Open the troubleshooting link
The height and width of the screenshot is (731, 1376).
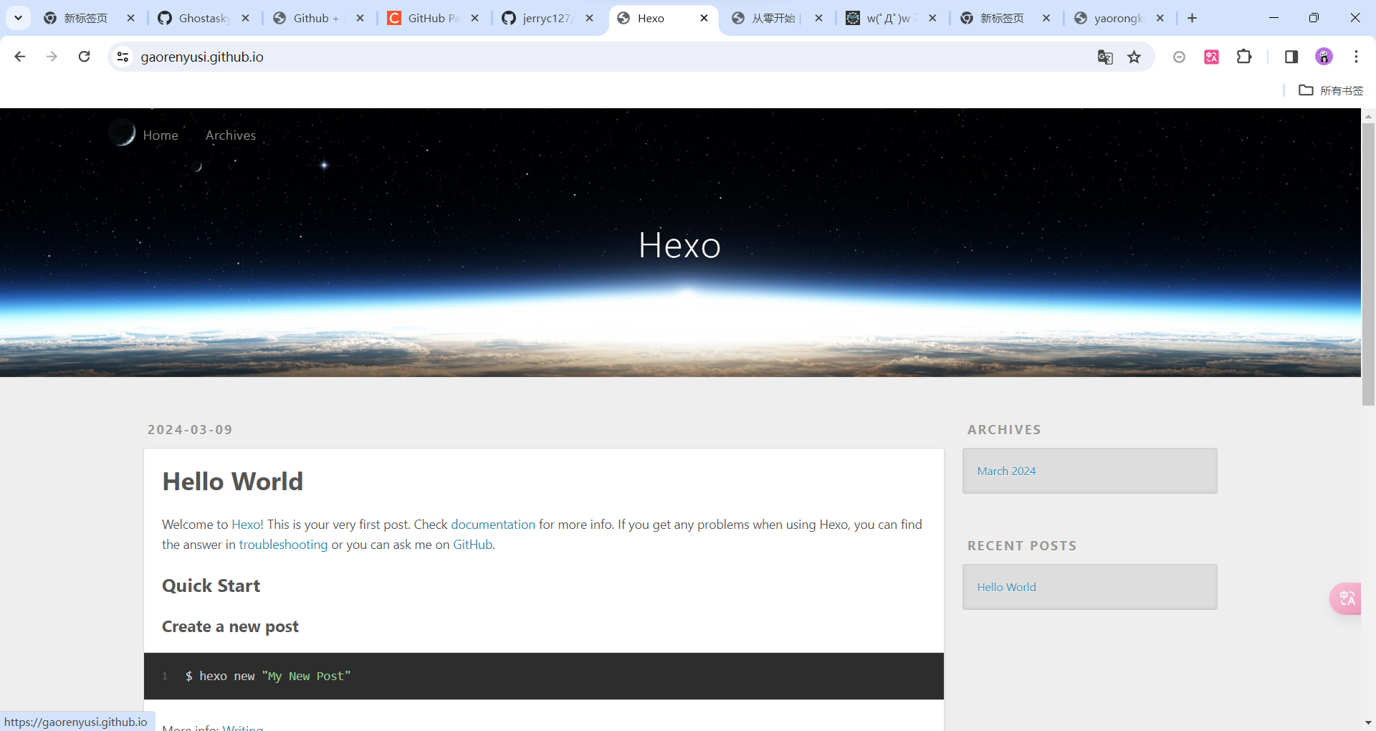[x=283, y=545]
